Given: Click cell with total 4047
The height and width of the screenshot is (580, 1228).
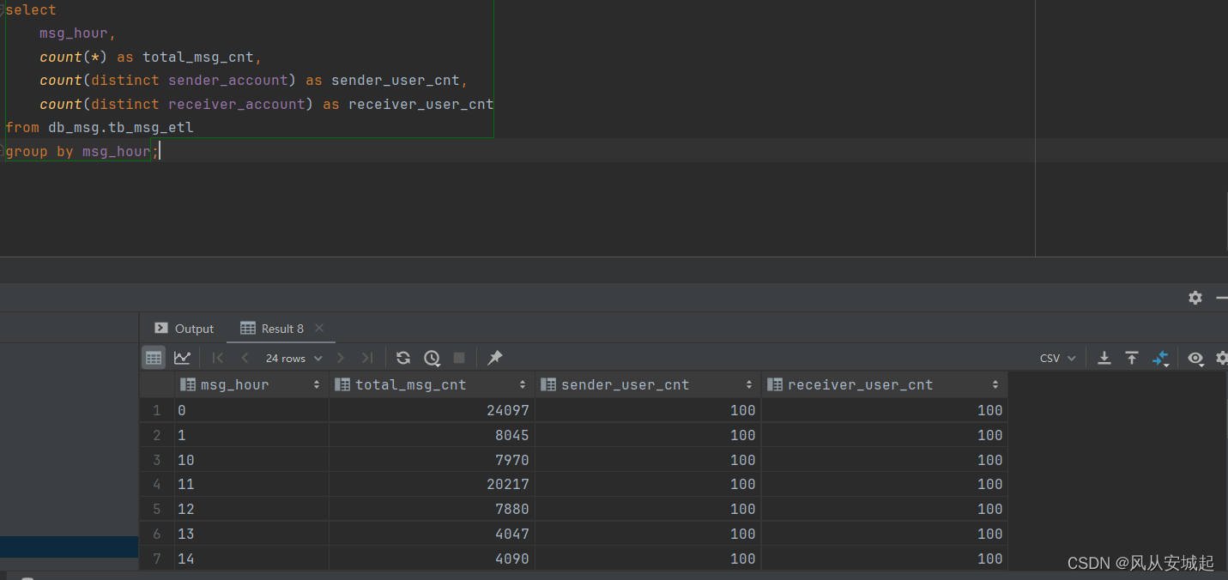Looking at the screenshot, I should point(432,534).
